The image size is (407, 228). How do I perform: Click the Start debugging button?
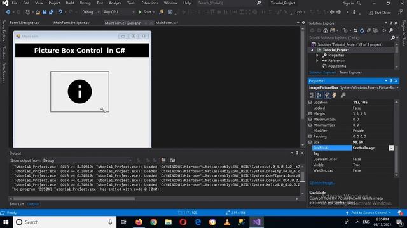(146, 12)
